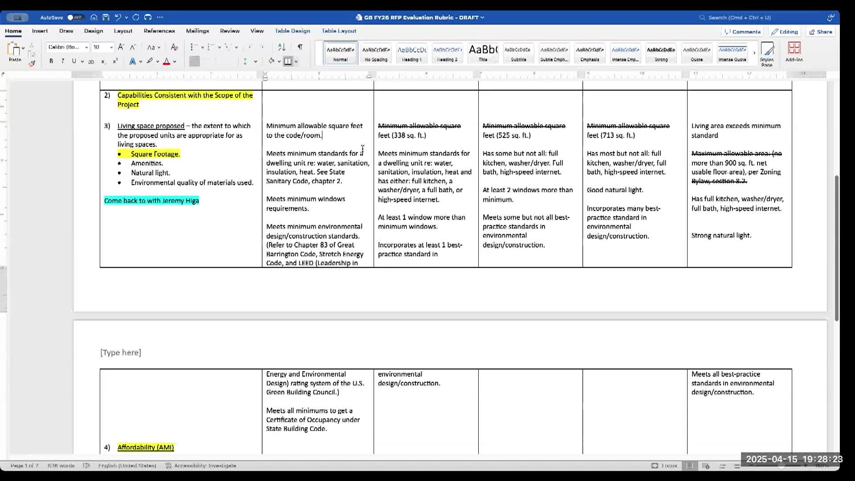Switch to the References tab

point(159,31)
